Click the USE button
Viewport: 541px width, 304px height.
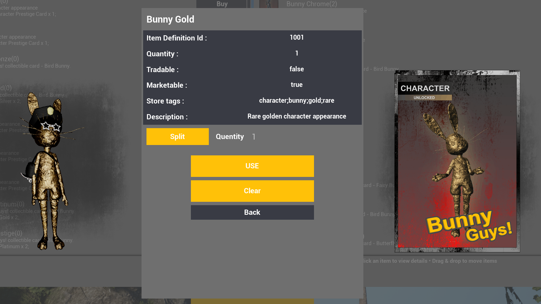pos(252,166)
